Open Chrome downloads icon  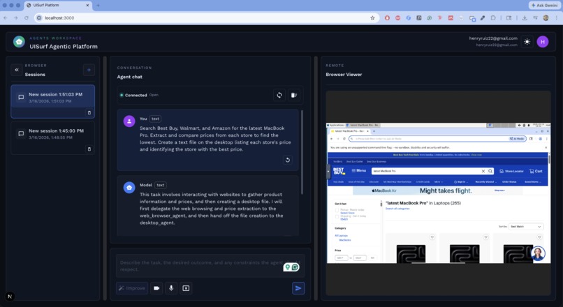(525, 17)
